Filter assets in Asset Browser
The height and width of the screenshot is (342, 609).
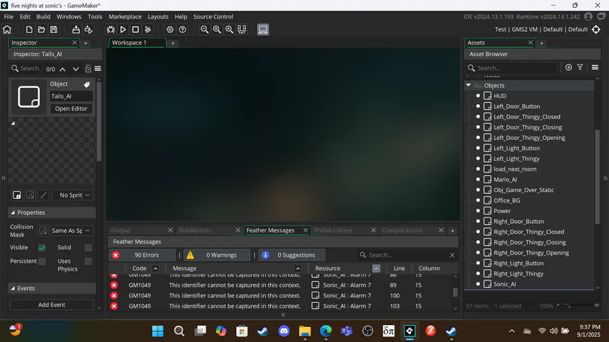(x=580, y=68)
